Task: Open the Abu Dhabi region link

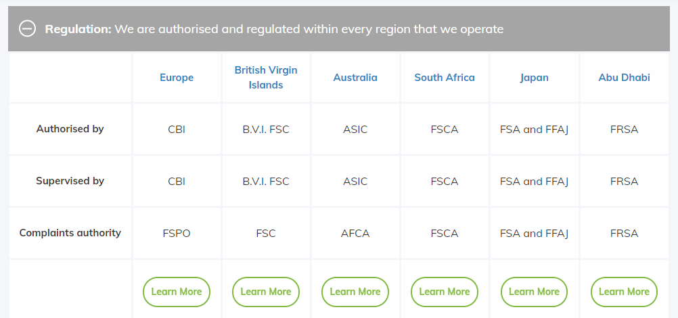Action: point(624,78)
